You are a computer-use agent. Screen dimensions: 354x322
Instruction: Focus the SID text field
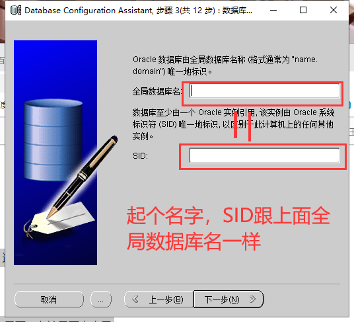[x=264, y=155]
